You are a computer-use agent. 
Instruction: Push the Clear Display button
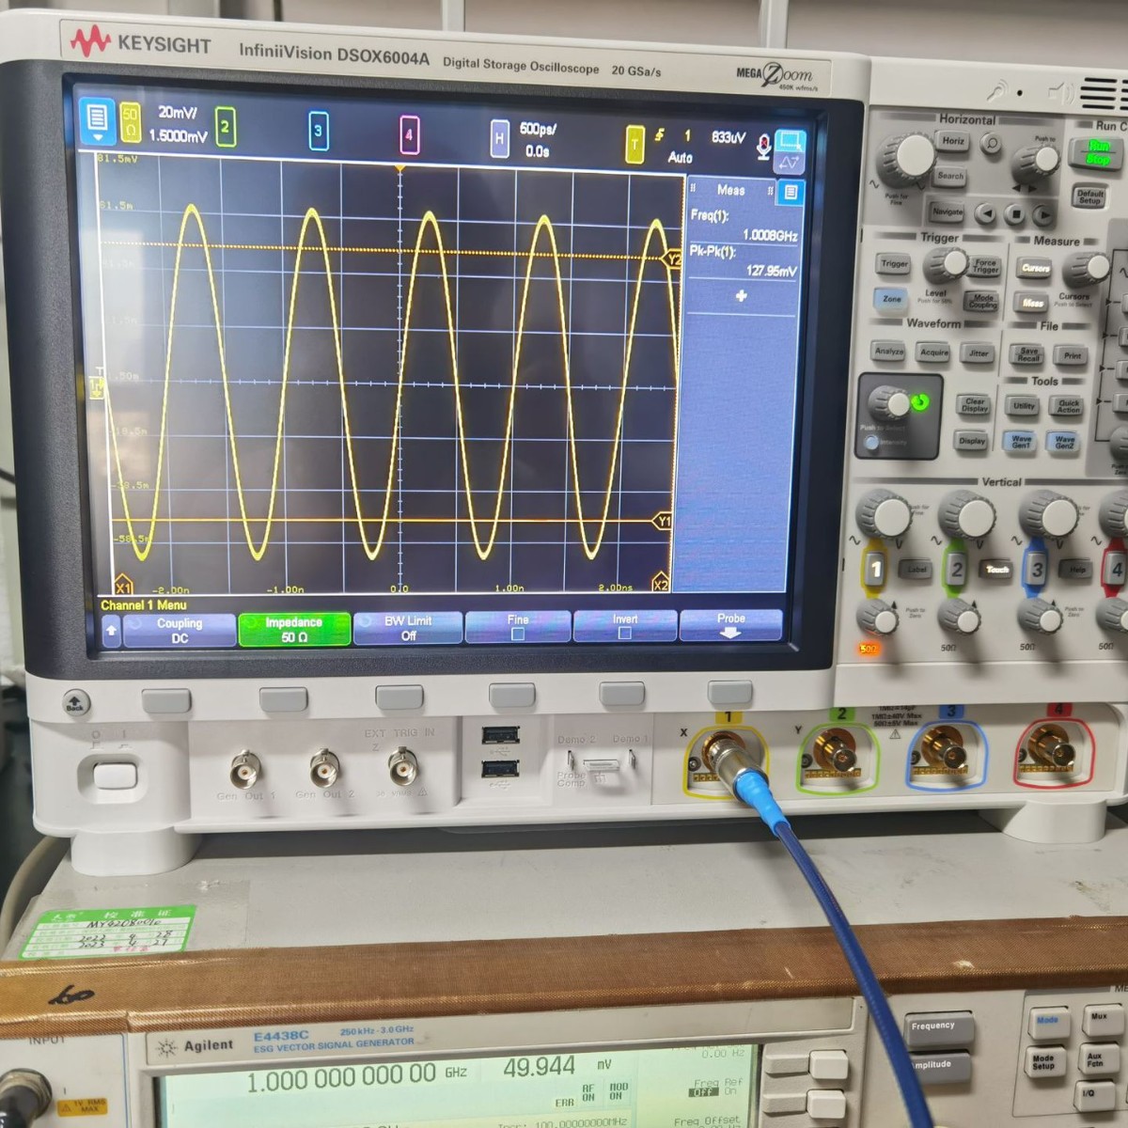point(975,405)
